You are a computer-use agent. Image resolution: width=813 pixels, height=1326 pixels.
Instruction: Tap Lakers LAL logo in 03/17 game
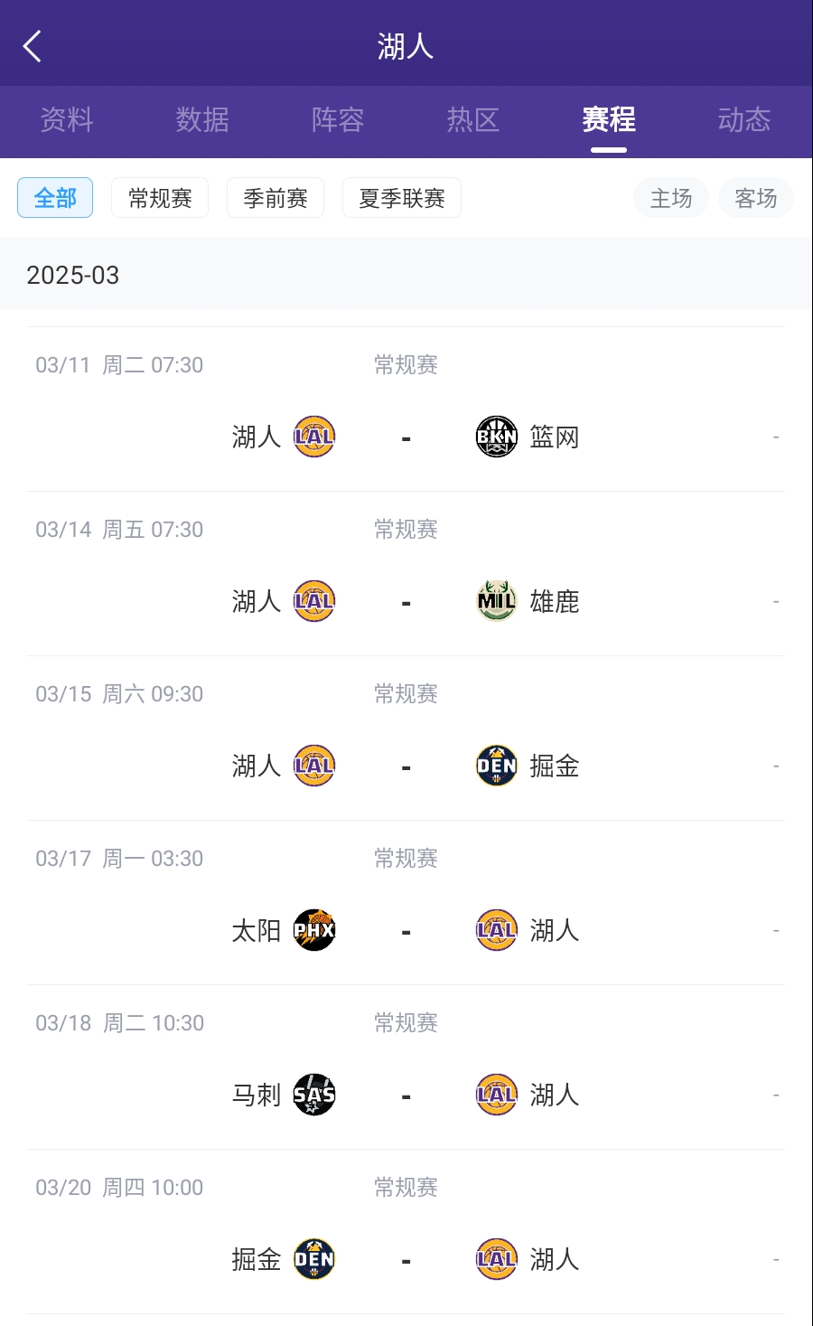496,931
